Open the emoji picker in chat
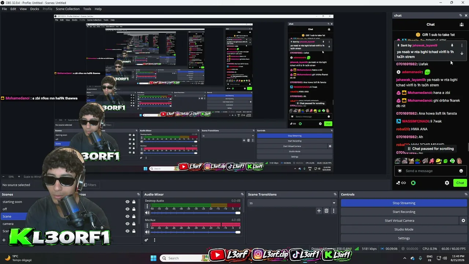The height and width of the screenshot is (264, 469). click(x=461, y=171)
